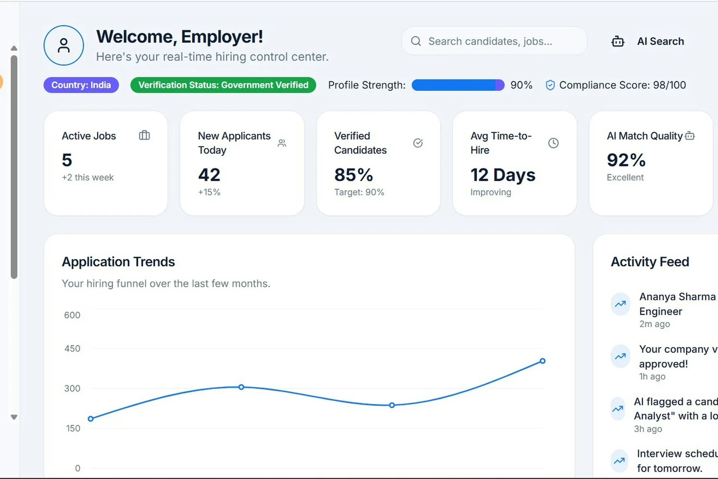Click the robot icon on AI Match Quality

[x=690, y=136]
